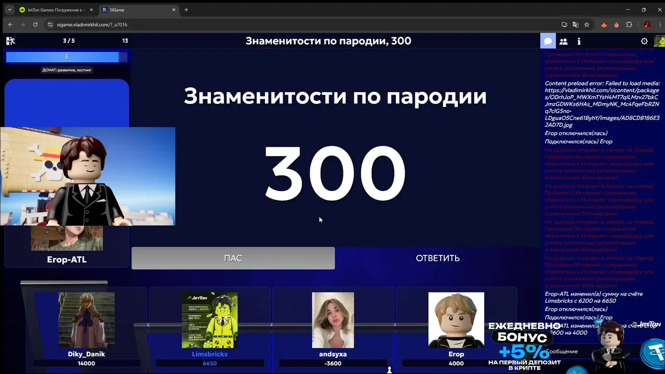Open the game info icon
The height and width of the screenshot is (374, 665).
pyautogui.click(x=579, y=41)
